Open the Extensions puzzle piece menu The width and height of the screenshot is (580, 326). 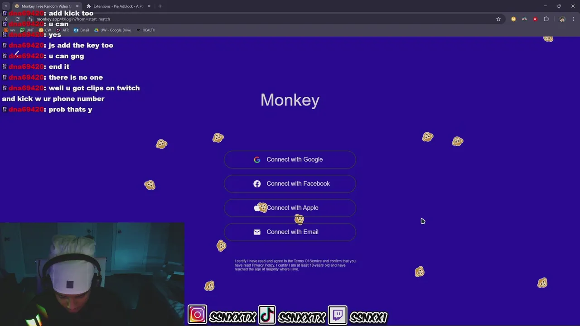pos(546,19)
